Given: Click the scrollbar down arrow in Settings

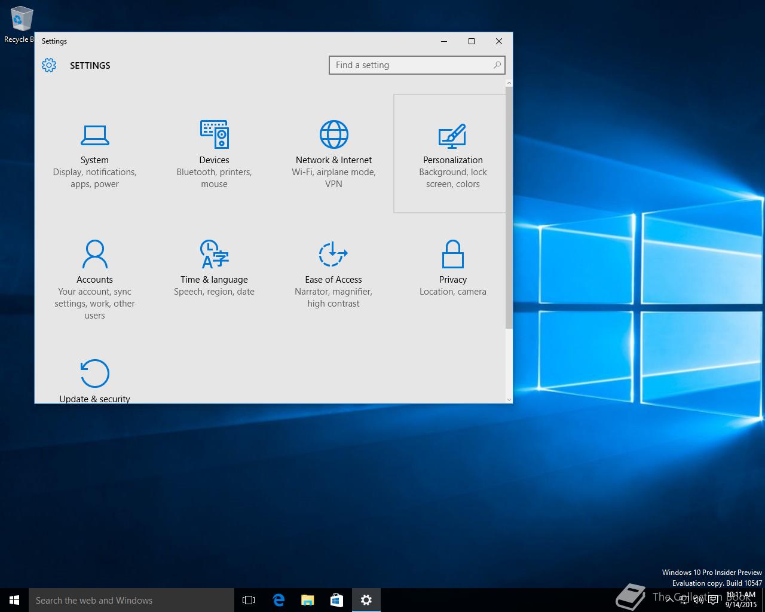Looking at the screenshot, I should tap(509, 399).
